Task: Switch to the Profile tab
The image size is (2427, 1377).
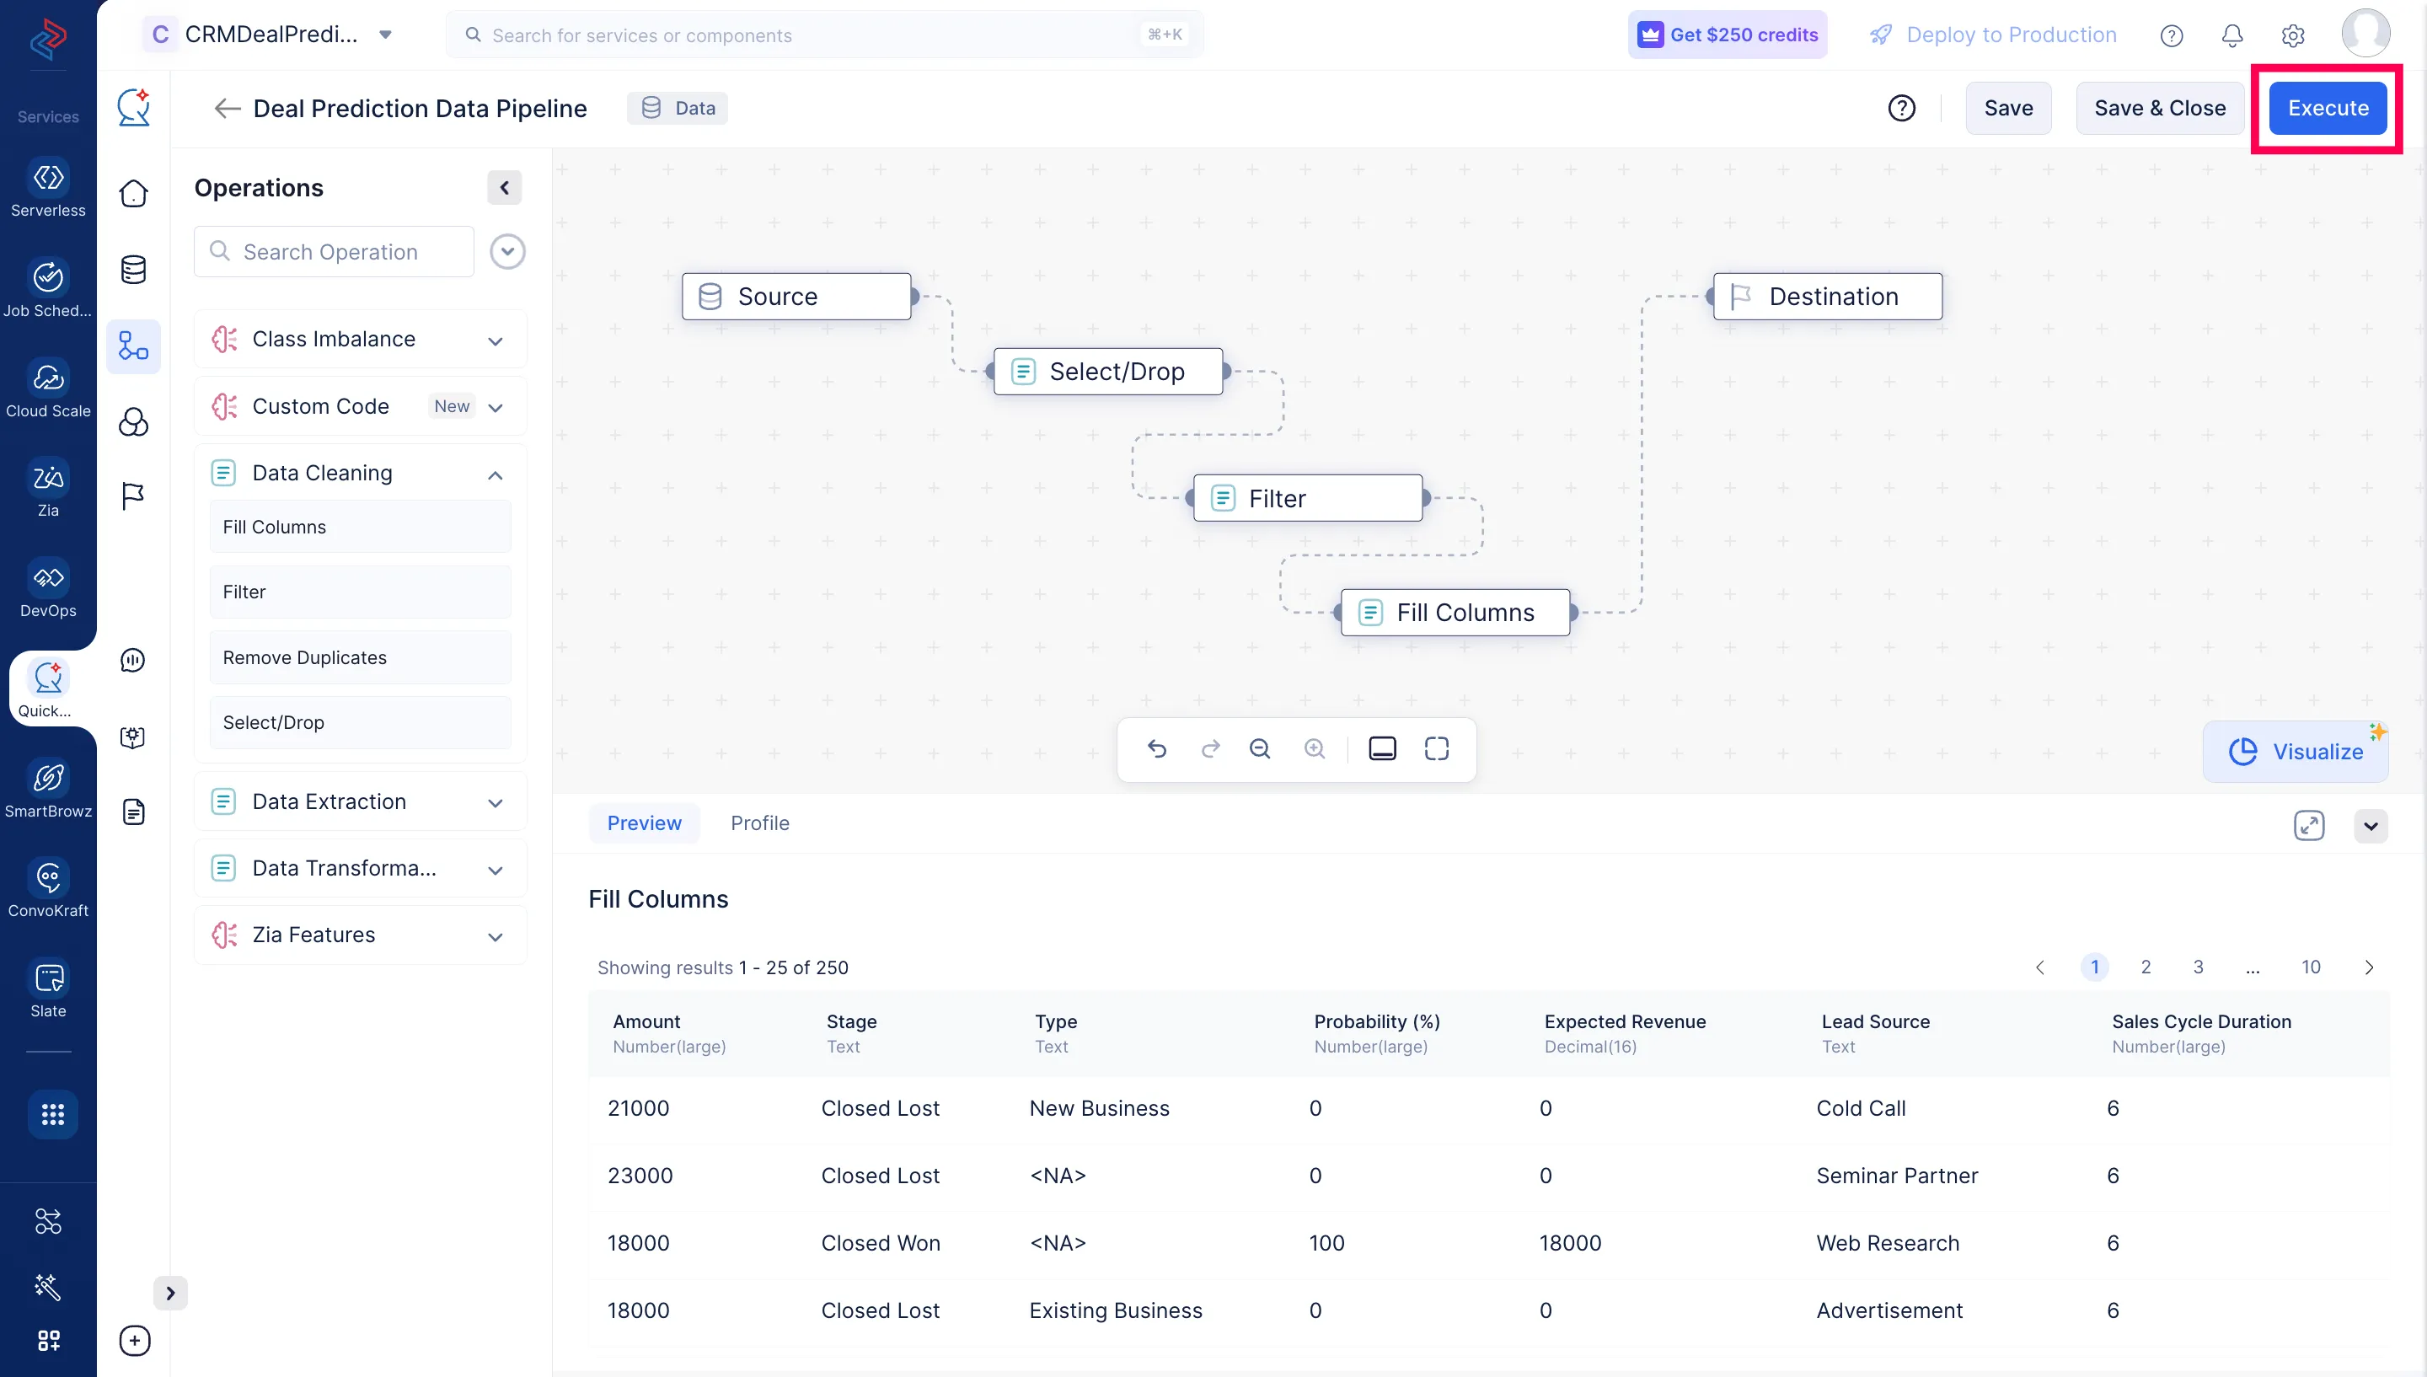Action: (x=760, y=822)
